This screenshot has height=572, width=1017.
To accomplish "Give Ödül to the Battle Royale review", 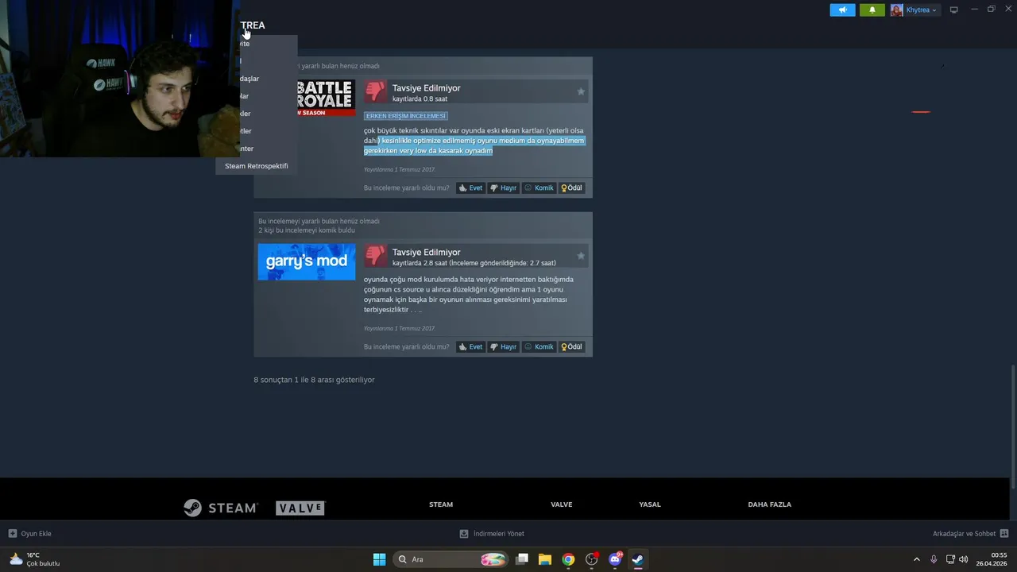I will coord(571,188).
